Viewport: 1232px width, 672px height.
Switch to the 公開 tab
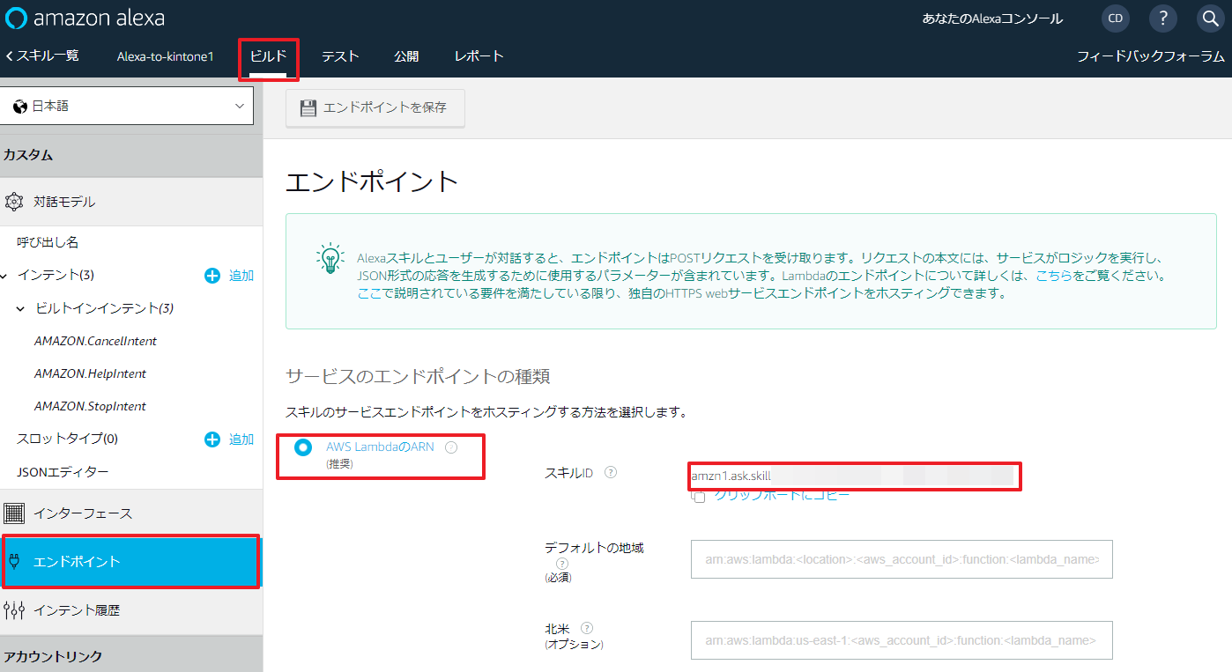pyautogui.click(x=406, y=56)
